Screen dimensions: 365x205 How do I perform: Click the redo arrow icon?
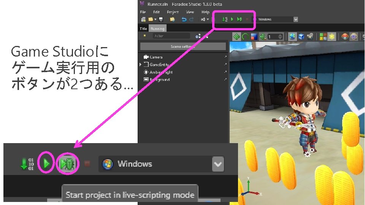tap(192, 19)
